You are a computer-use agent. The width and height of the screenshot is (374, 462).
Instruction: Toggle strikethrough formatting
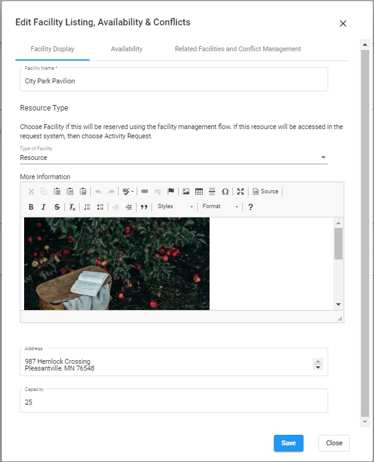tap(57, 207)
